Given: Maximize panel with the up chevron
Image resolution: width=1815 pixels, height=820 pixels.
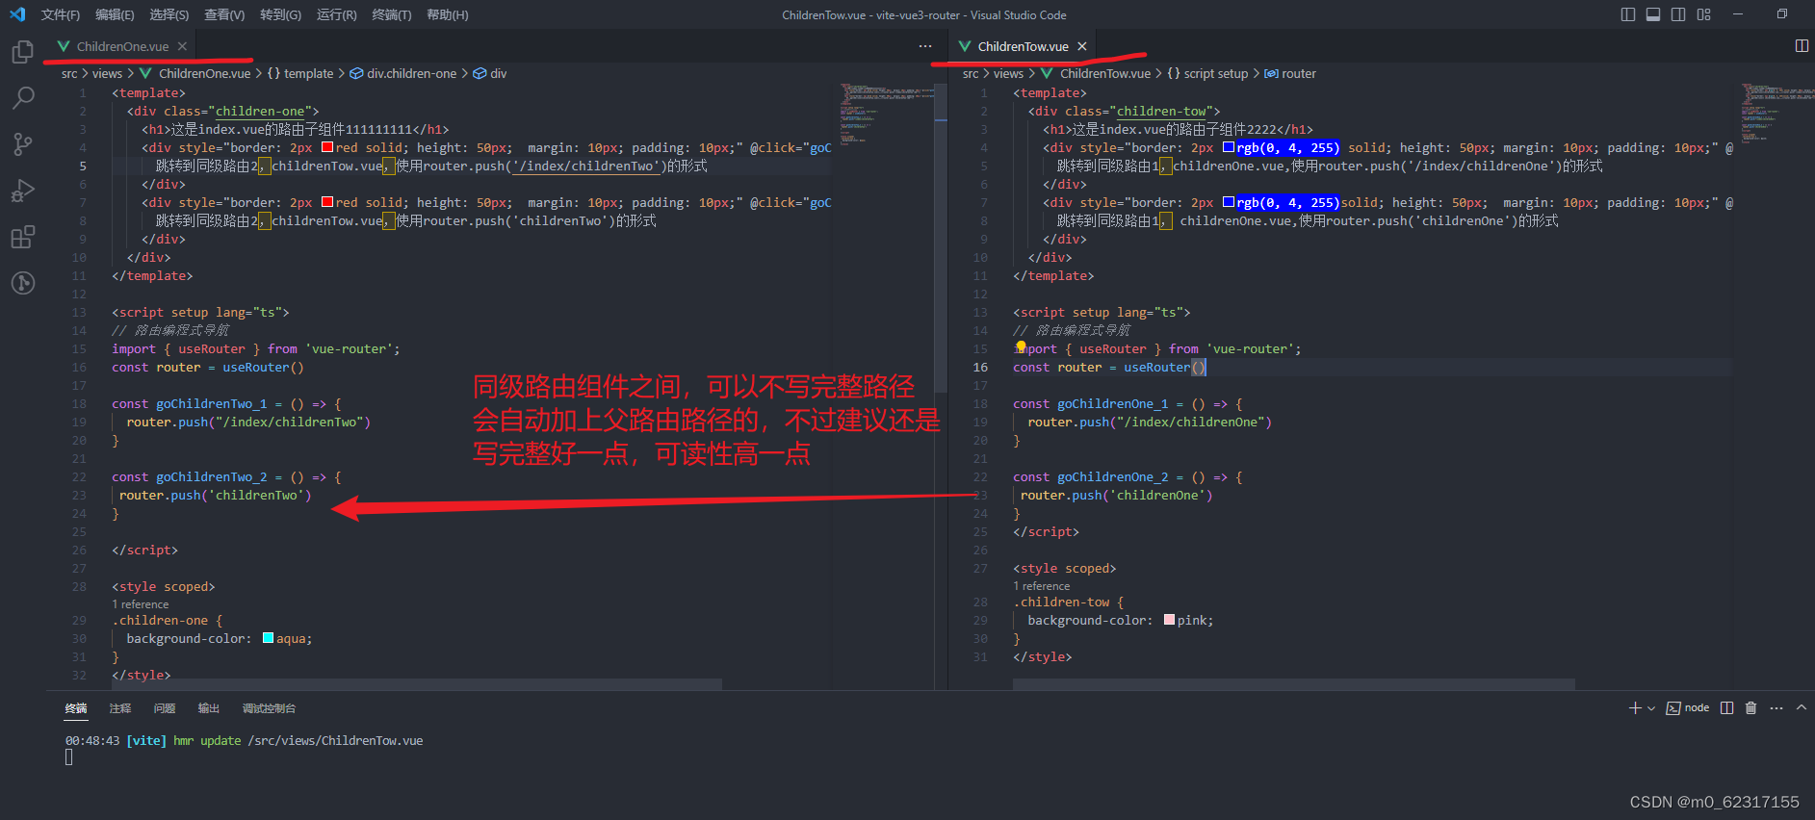Looking at the screenshot, I should [1802, 708].
